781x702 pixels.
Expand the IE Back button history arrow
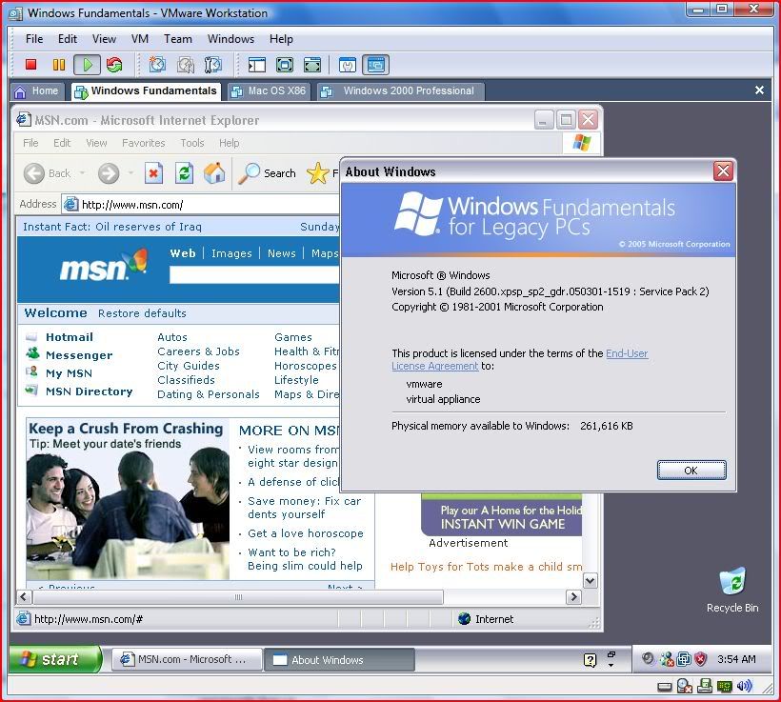tap(83, 173)
